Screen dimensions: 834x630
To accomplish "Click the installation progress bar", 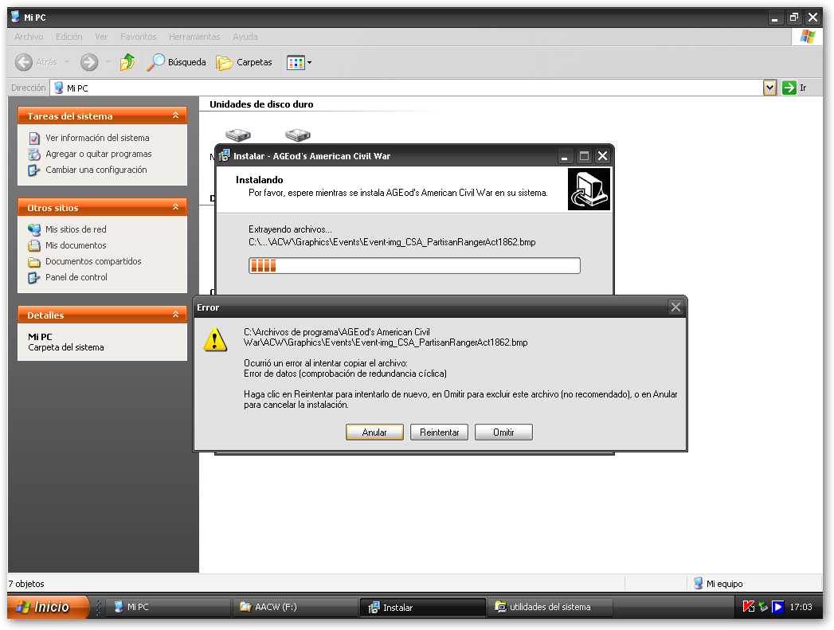I will pyautogui.click(x=414, y=266).
